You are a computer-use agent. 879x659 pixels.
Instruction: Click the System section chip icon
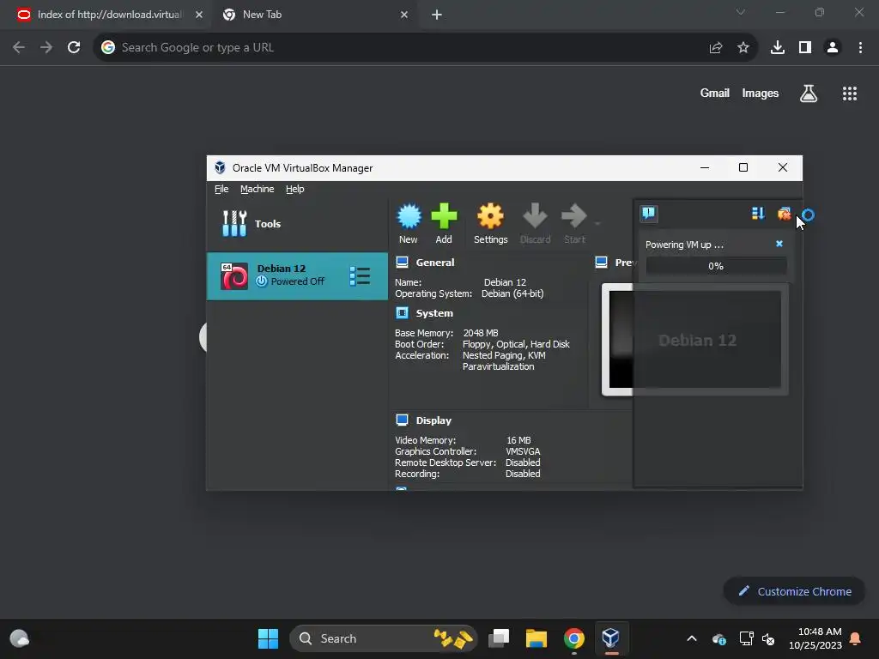[x=402, y=312]
